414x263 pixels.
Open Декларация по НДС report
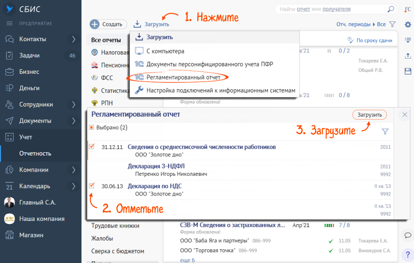pos(155,186)
